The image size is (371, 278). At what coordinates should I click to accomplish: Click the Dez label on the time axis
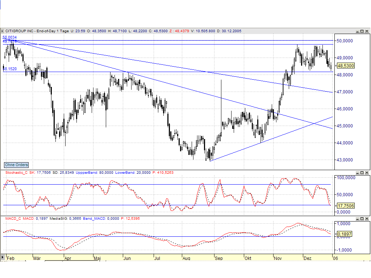click(x=307, y=258)
